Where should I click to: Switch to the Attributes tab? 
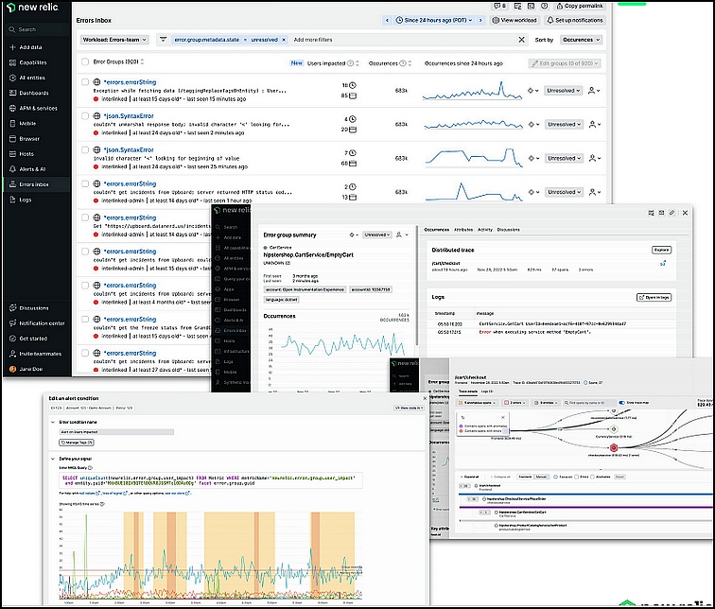coord(463,230)
